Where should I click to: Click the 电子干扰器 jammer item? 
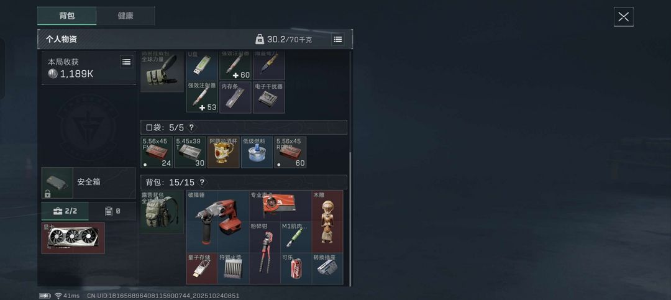[269, 98]
